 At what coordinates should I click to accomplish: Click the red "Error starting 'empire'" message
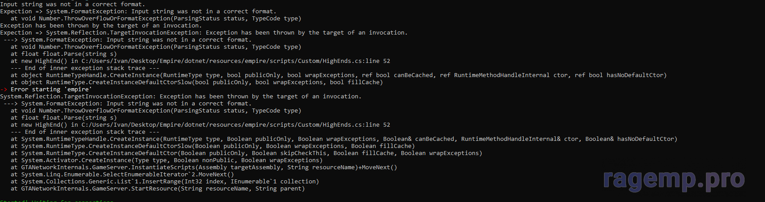point(51,89)
